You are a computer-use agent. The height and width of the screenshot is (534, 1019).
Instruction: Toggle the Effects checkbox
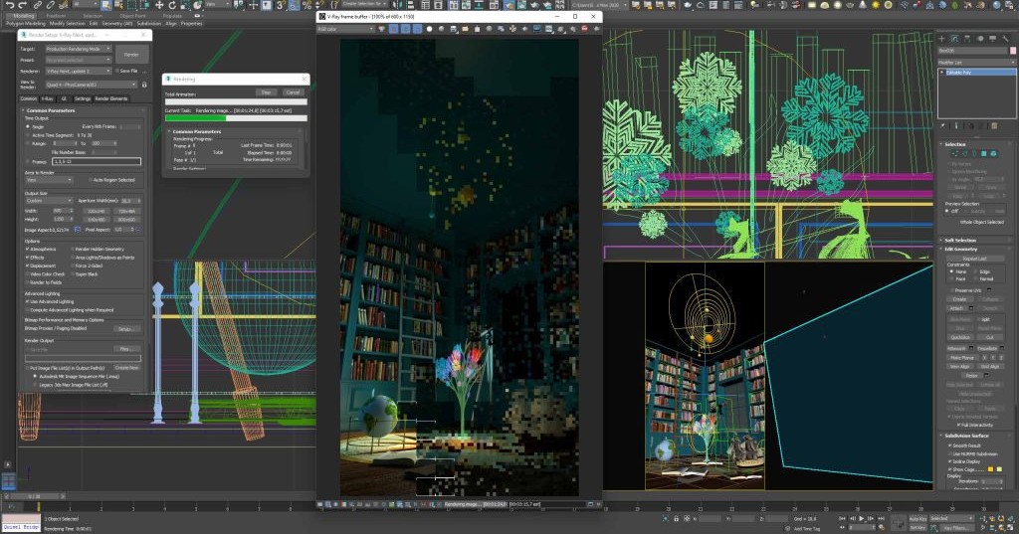point(27,258)
